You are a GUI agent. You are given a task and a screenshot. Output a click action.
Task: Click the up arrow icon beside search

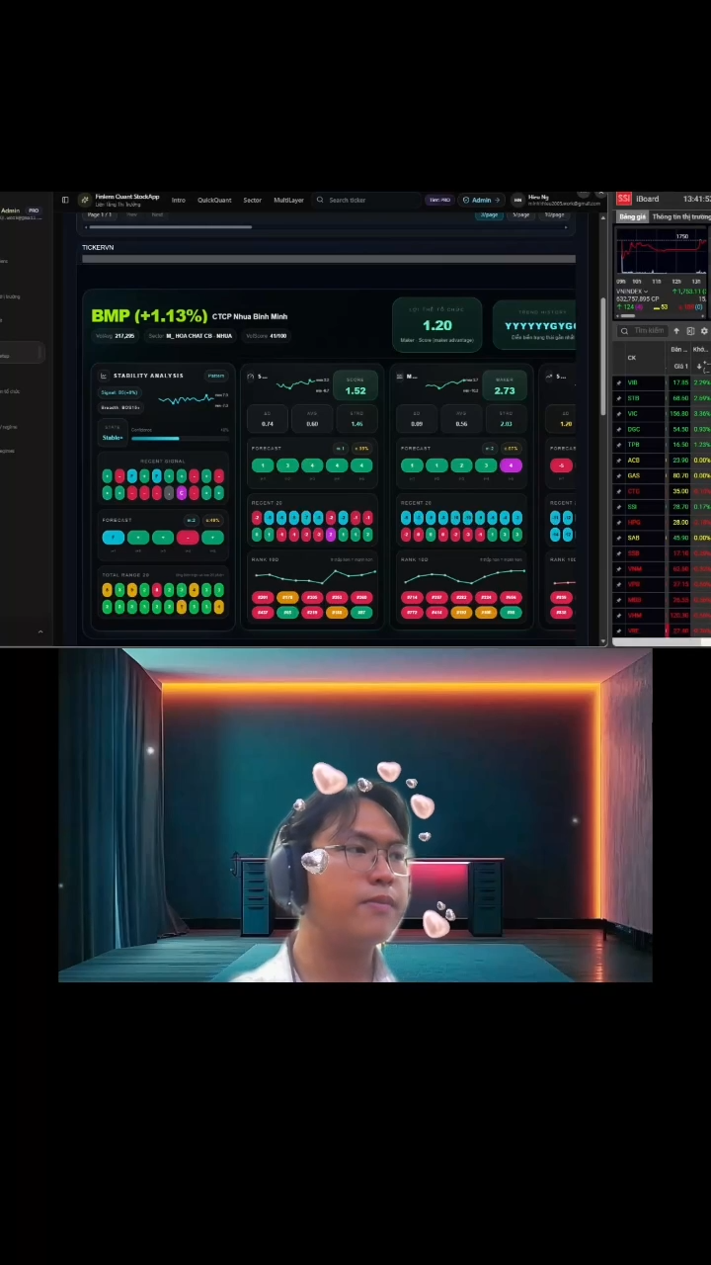677,331
